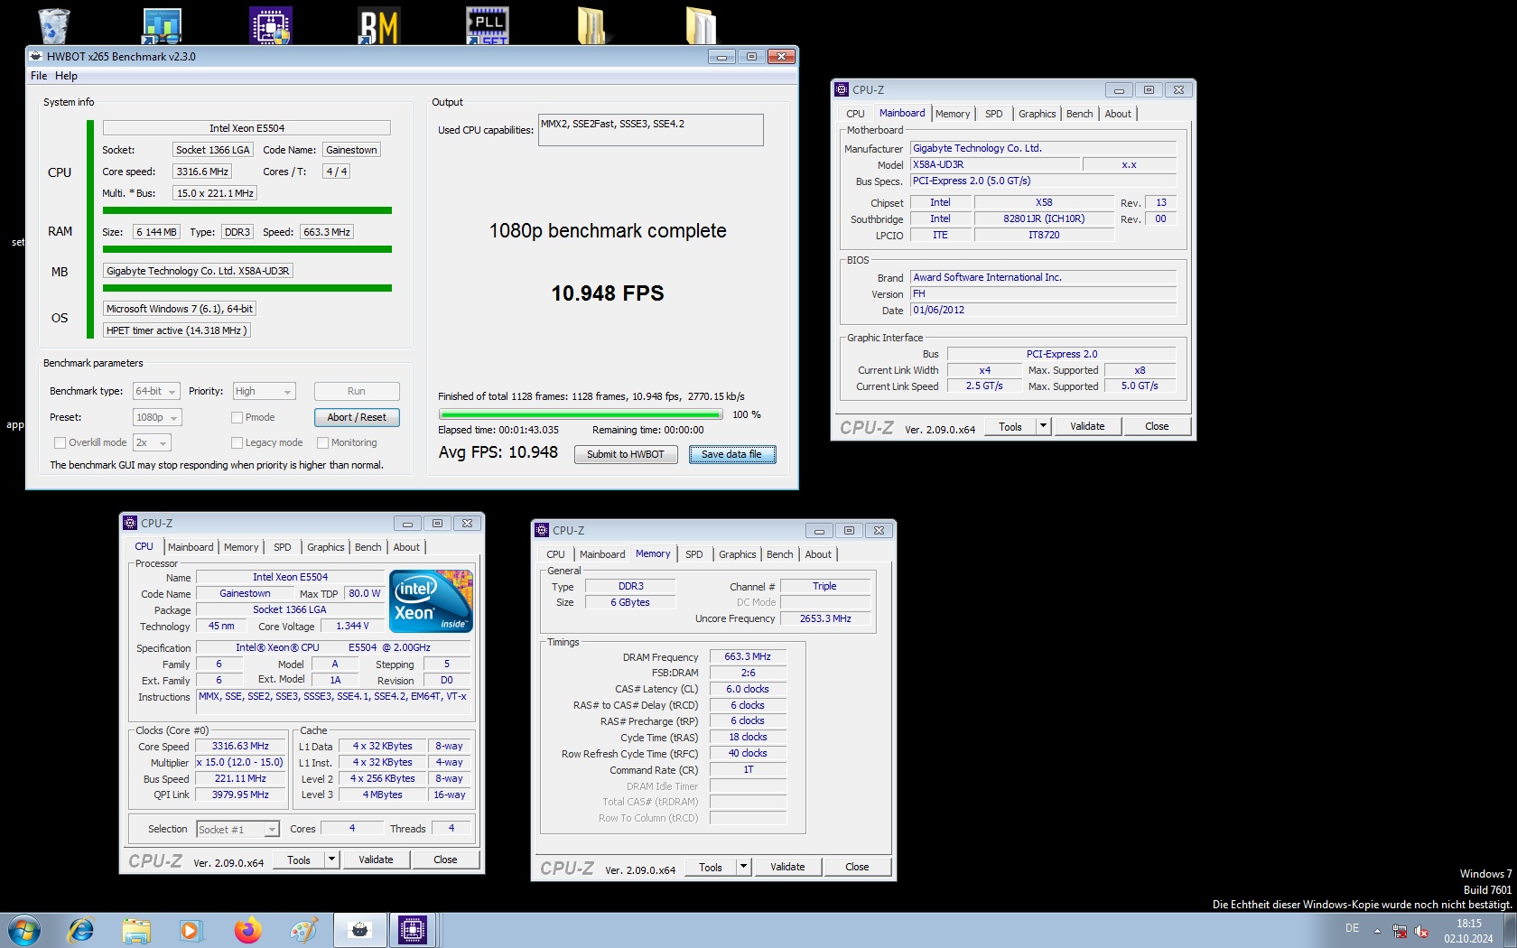Select Graphics tab in Memory window
The width and height of the screenshot is (1517, 948).
737,554
